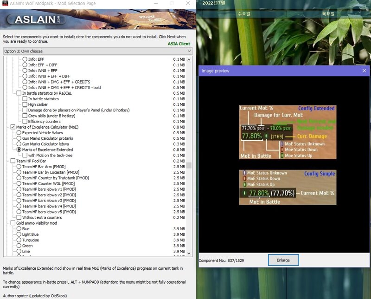Enable In battle statistics by RaJCeL

click(19, 93)
